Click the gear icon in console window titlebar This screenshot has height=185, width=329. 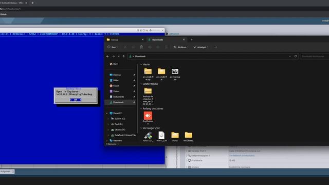pos(151,30)
